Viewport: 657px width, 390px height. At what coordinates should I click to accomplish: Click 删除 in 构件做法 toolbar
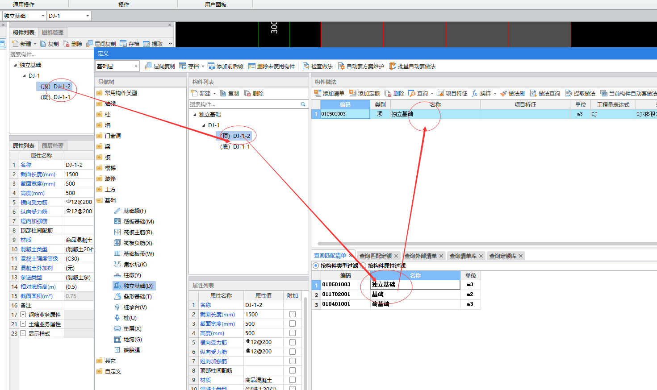coord(394,93)
